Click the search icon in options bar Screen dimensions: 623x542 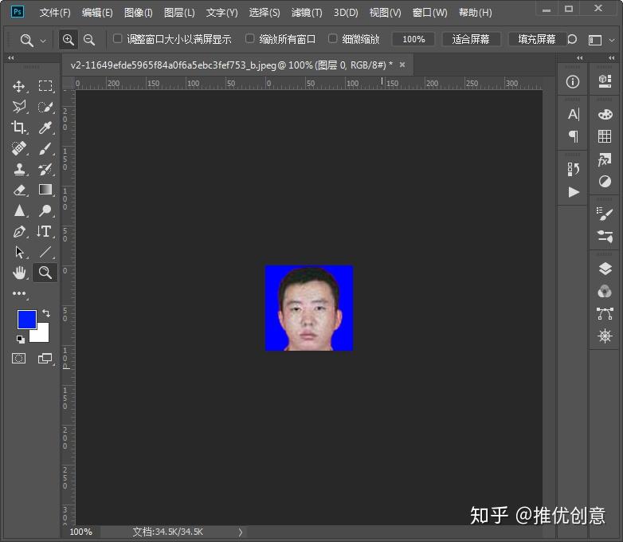(x=572, y=39)
